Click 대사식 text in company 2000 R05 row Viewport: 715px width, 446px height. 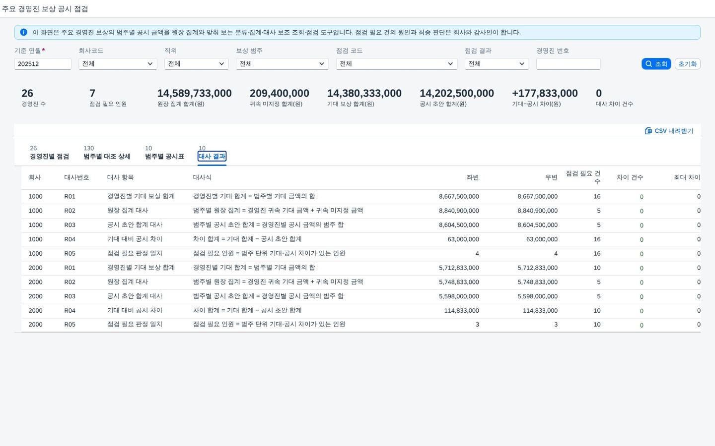point(269,324)
